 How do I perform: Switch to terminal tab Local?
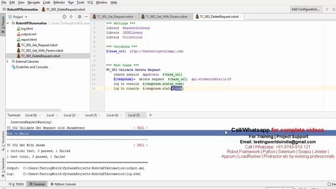click(x=50, y=115)
